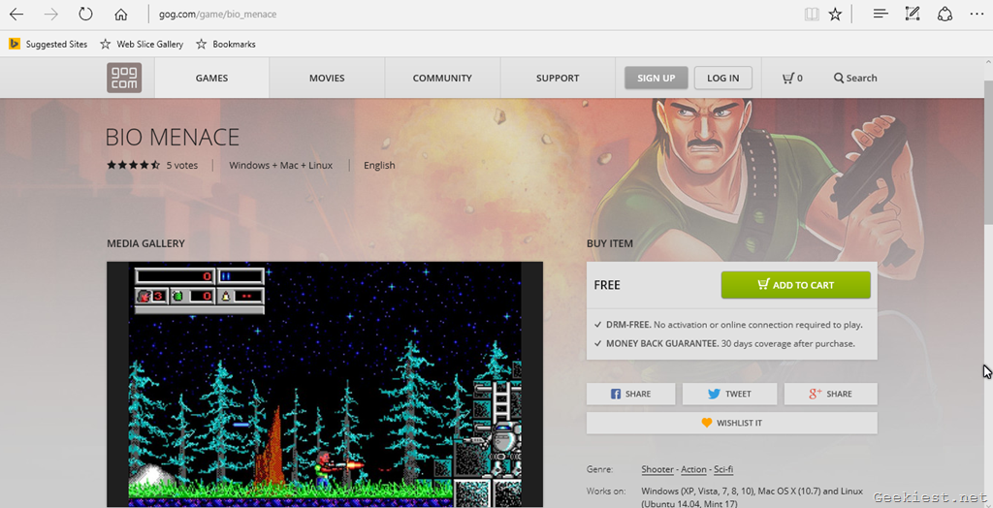Image resolution: width=993 pixels, height=508 pixels.
Task: Open the Bio Menace gameplay screenshot
Action: [x=325, y=383]
